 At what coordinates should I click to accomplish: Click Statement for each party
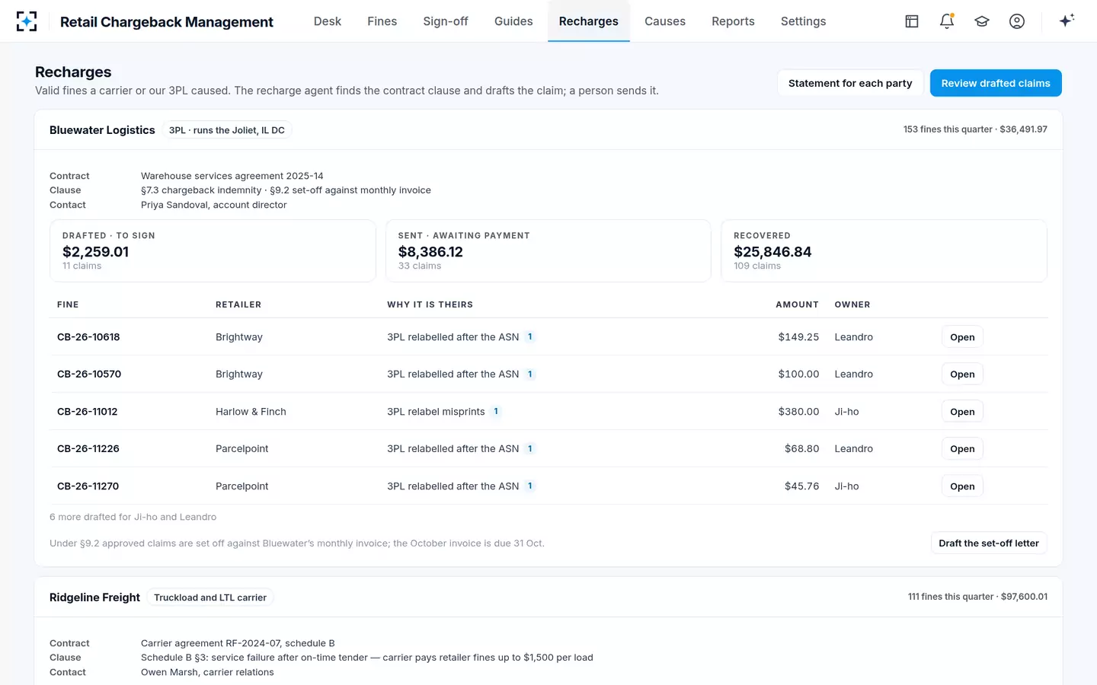(x=850, y=83)
